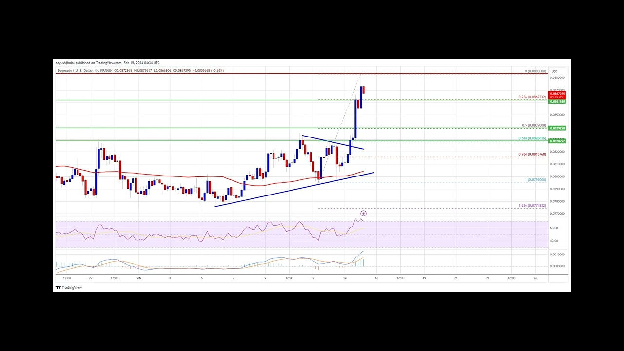Click the MACD scale value 0.0010000
Screen dimensions: 624x351
click(x=558, y=254)
